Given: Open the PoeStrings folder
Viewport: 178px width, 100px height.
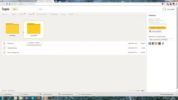Looking at the screenshot, I should pos(12,28).
